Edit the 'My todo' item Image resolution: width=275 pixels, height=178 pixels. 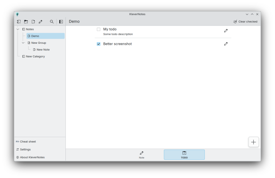[226, 31]
